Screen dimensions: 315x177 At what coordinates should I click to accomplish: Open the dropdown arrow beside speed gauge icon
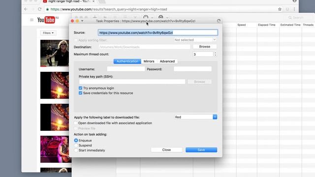[x=167, y=18]
